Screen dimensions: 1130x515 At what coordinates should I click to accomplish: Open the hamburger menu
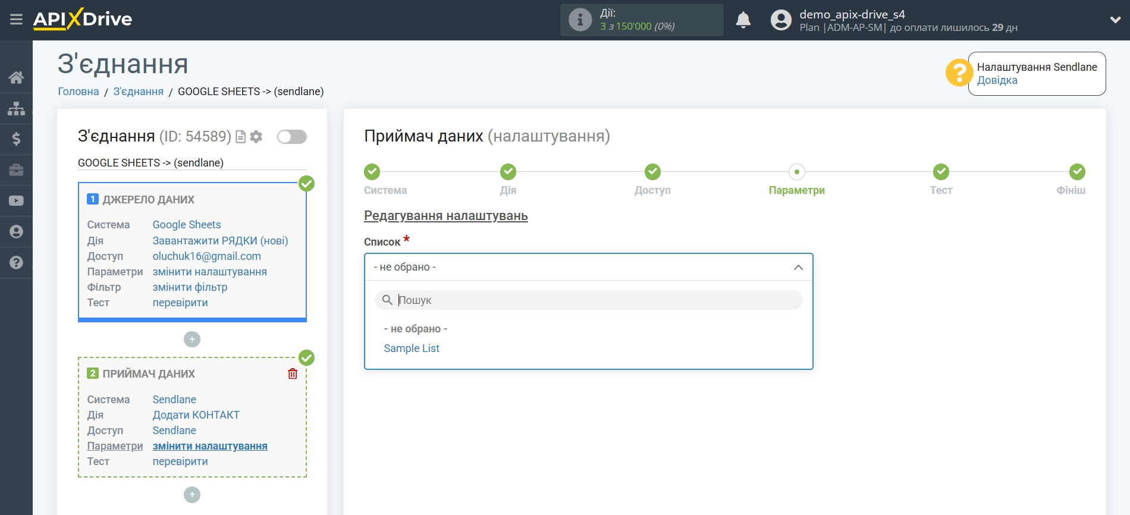click(x=16, y=20)
